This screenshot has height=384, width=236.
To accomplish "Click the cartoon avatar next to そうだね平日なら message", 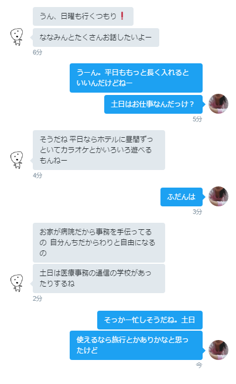I will 16,160.
